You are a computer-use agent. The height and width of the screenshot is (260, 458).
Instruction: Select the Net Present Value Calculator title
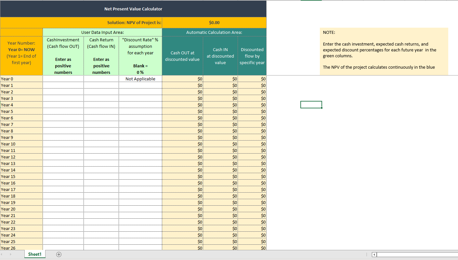pyautogui.click(x=133, y=9)
